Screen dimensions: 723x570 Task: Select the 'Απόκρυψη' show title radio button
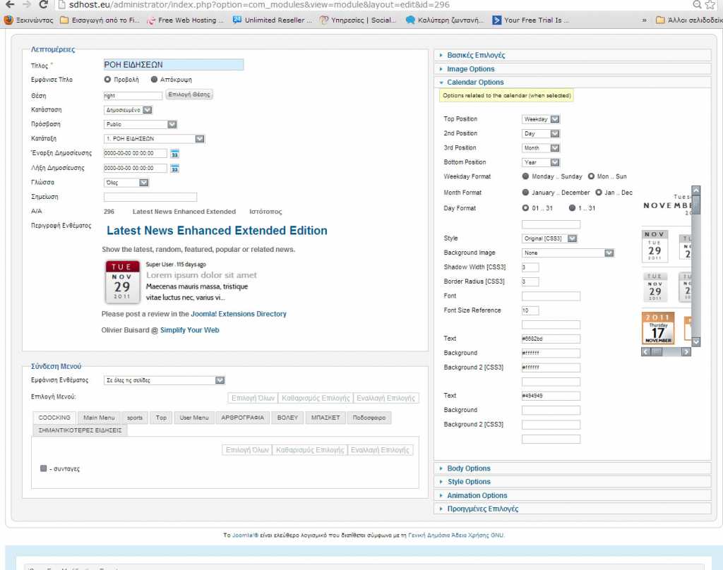click(x=155, y=80)
